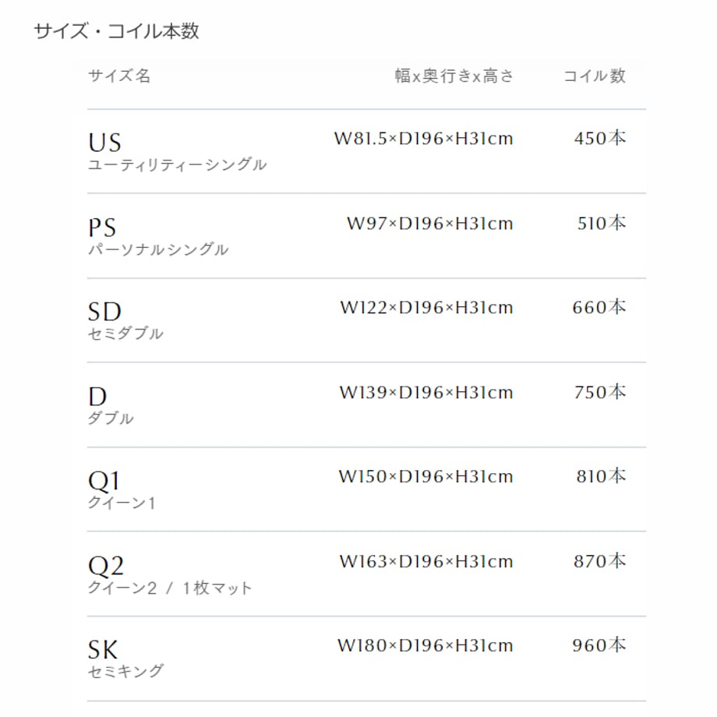Click クイーン2 / 1枚マット subtitle
The image size is (717, 717).
click(x=170, y=588)
